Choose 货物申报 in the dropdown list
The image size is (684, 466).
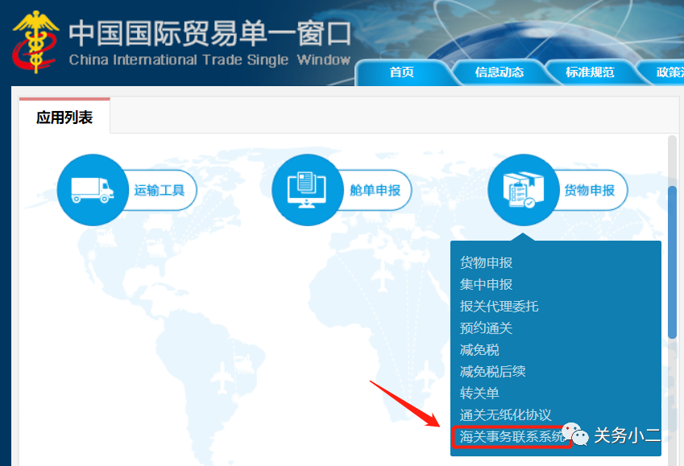click(486, 263)
